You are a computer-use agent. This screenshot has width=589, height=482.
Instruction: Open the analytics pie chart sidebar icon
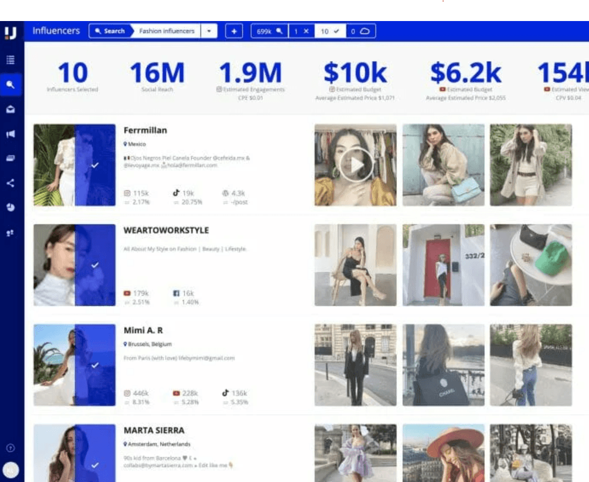10,207
